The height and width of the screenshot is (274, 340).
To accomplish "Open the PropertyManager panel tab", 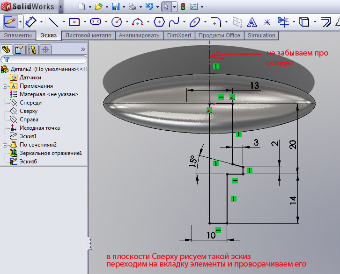I will click(19, 49).
